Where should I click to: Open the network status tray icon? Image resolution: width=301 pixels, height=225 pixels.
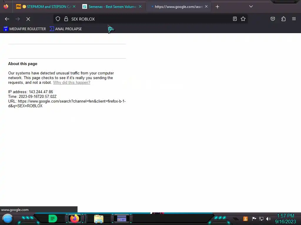click(x=261, y=219)
